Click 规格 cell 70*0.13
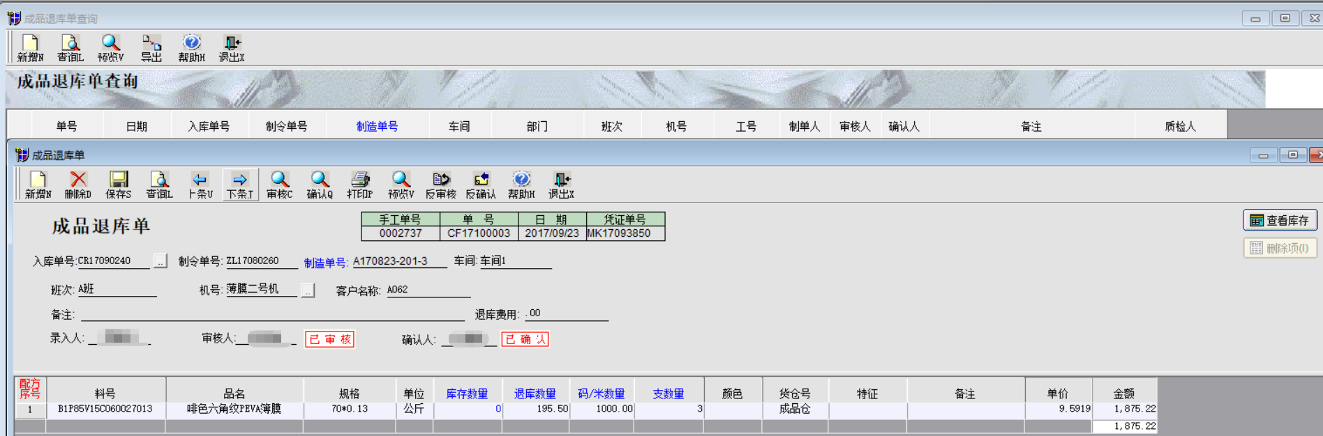 click(x=350, y=409)
